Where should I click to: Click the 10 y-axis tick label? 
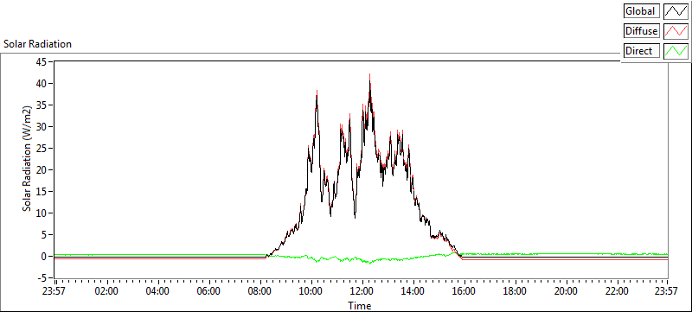(x=42, y=213)
